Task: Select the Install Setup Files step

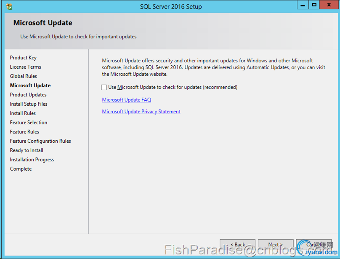Action: click(29, 104)
